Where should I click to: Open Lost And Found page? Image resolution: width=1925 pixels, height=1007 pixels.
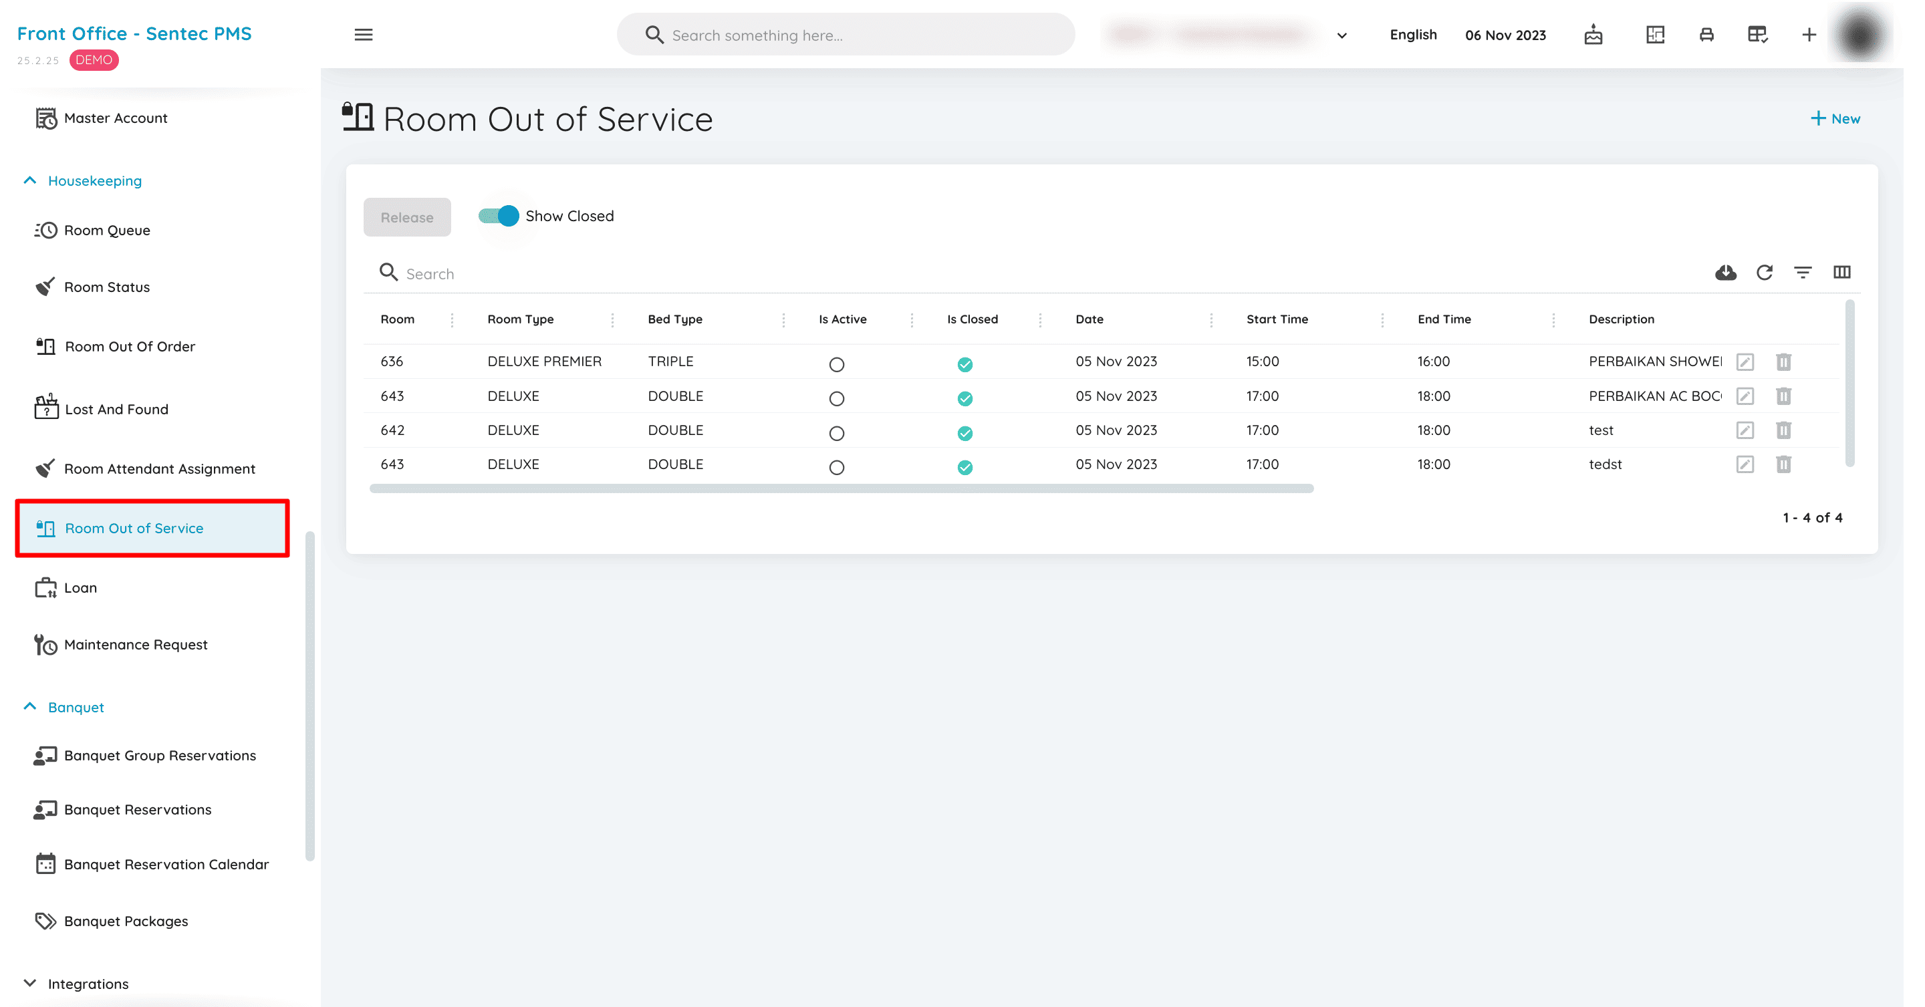pyautogui.click(x=102, y=409)
